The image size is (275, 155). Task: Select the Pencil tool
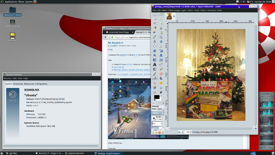pyautogui.click(x=161, y=69)
